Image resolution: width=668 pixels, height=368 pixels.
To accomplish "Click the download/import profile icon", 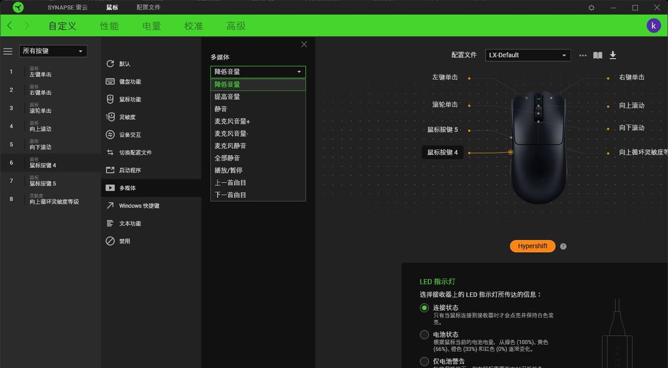I will (x=613, y=55).
